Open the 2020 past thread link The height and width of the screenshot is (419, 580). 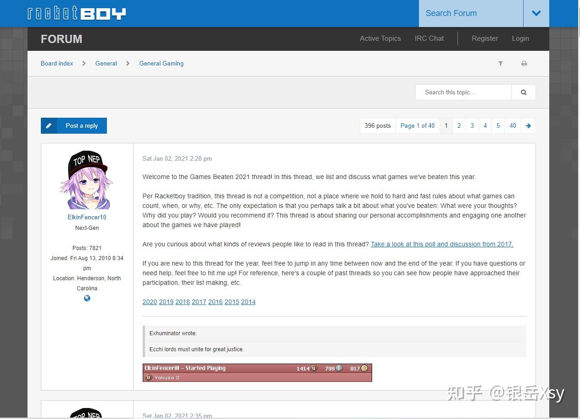(x=150, y=302)
